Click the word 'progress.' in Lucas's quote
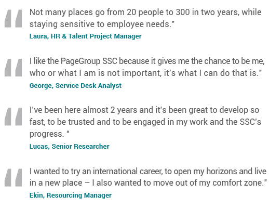This screenshot has height=208, width=269. click(47, 134)
